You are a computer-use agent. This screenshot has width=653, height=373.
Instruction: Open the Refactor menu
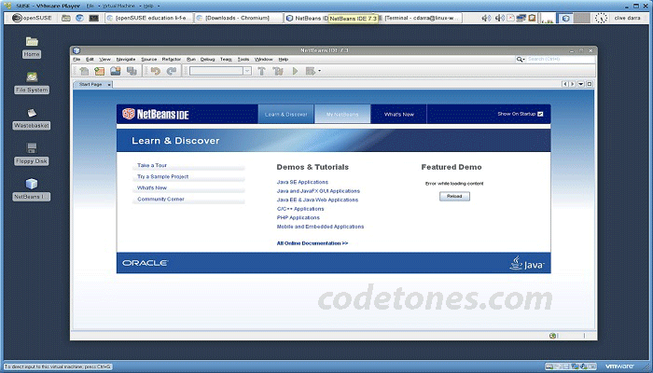coord(172,60)
